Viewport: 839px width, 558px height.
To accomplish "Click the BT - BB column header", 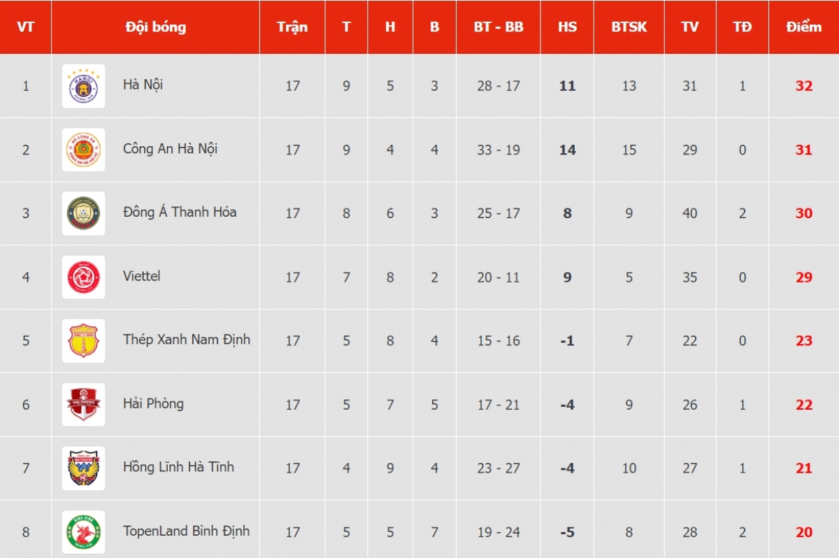I will 499,27.
